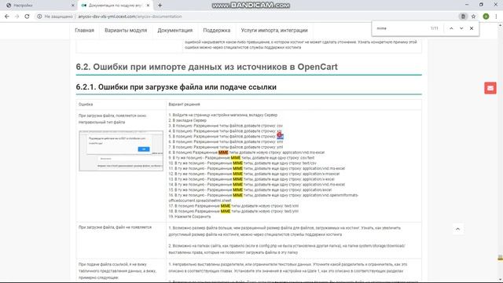Close the Настройки tab
503x283 pixels.
[x=72, y=6]
